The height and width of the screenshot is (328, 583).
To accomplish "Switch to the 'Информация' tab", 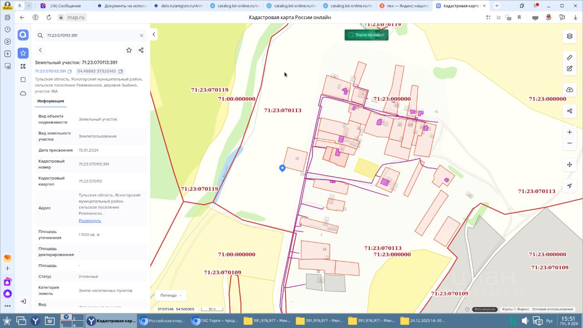I will tap(51, 101).
